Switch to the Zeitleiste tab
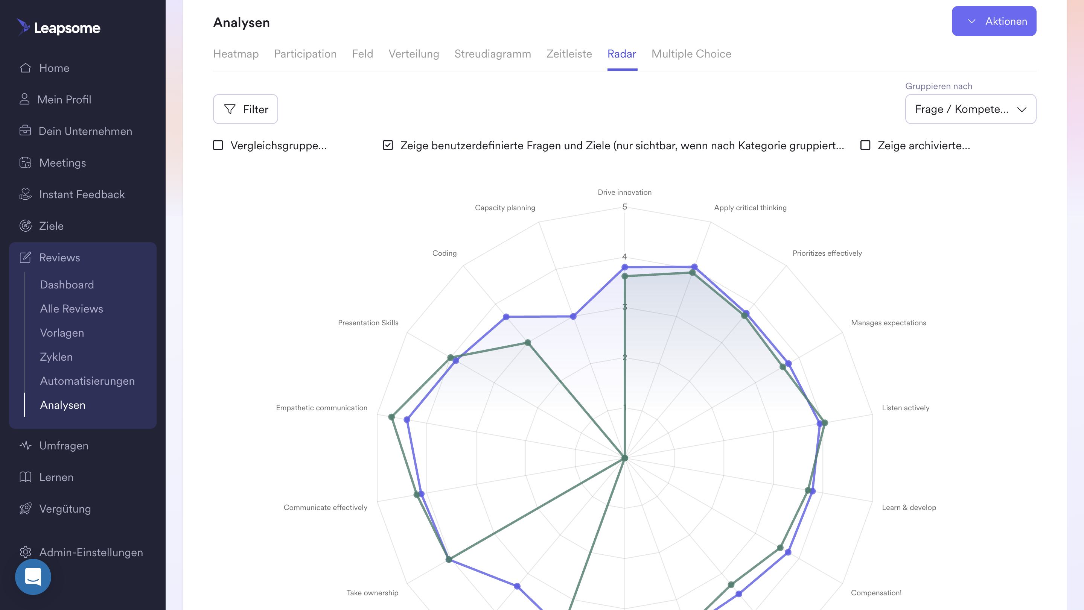This screenshot has width=1084, height=610. [569, 54]
